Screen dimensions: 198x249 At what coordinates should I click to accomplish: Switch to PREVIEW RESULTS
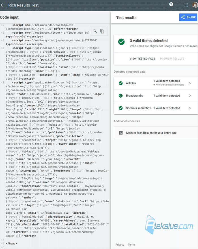[172, 59]
